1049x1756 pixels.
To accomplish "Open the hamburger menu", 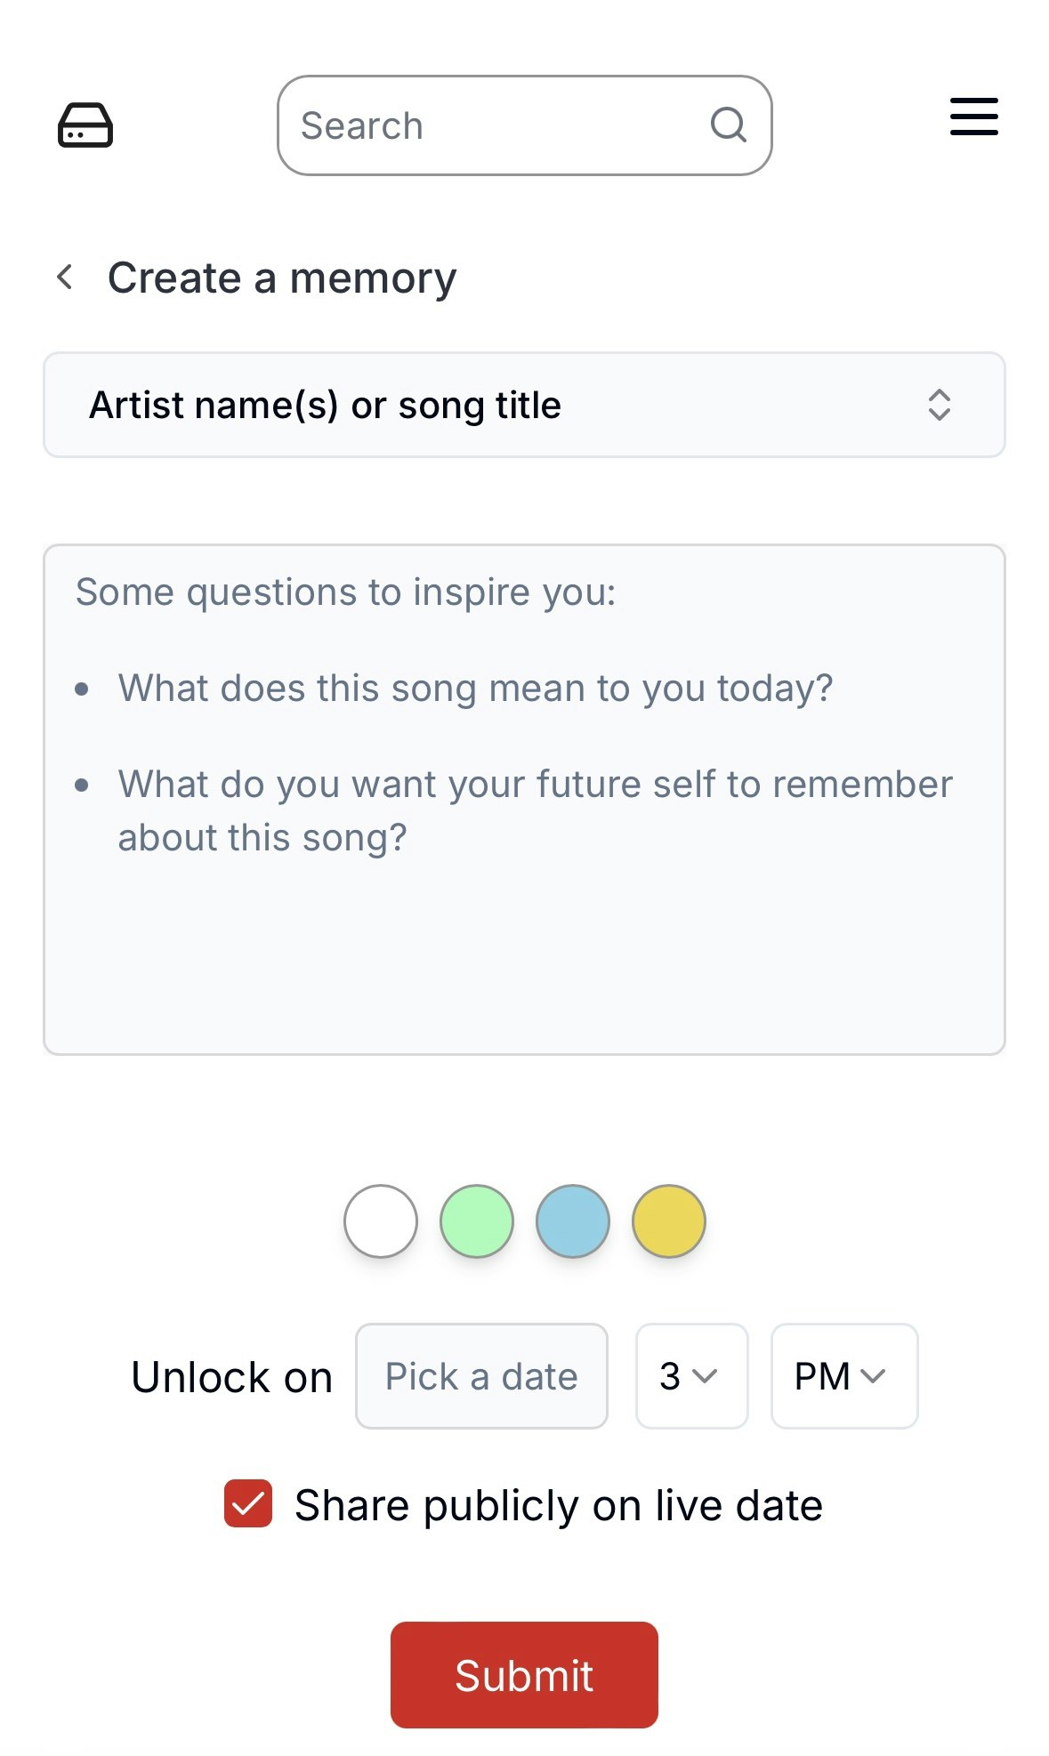I will [973, 117].
